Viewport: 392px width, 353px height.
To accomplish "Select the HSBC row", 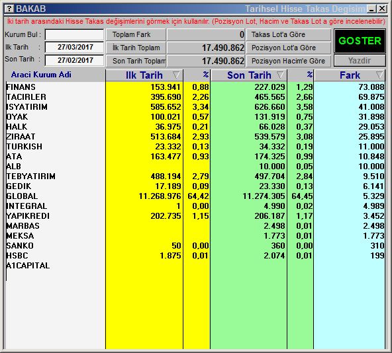I will pyautogui.click(x=195, y=255).
